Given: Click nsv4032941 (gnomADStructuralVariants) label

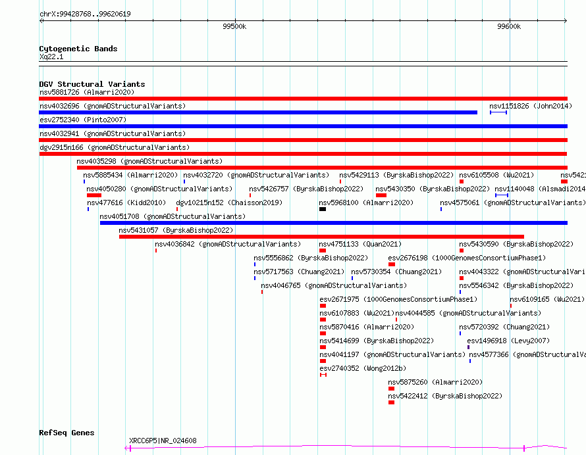Looking at the screenshot, I should [x=113, y=133].
